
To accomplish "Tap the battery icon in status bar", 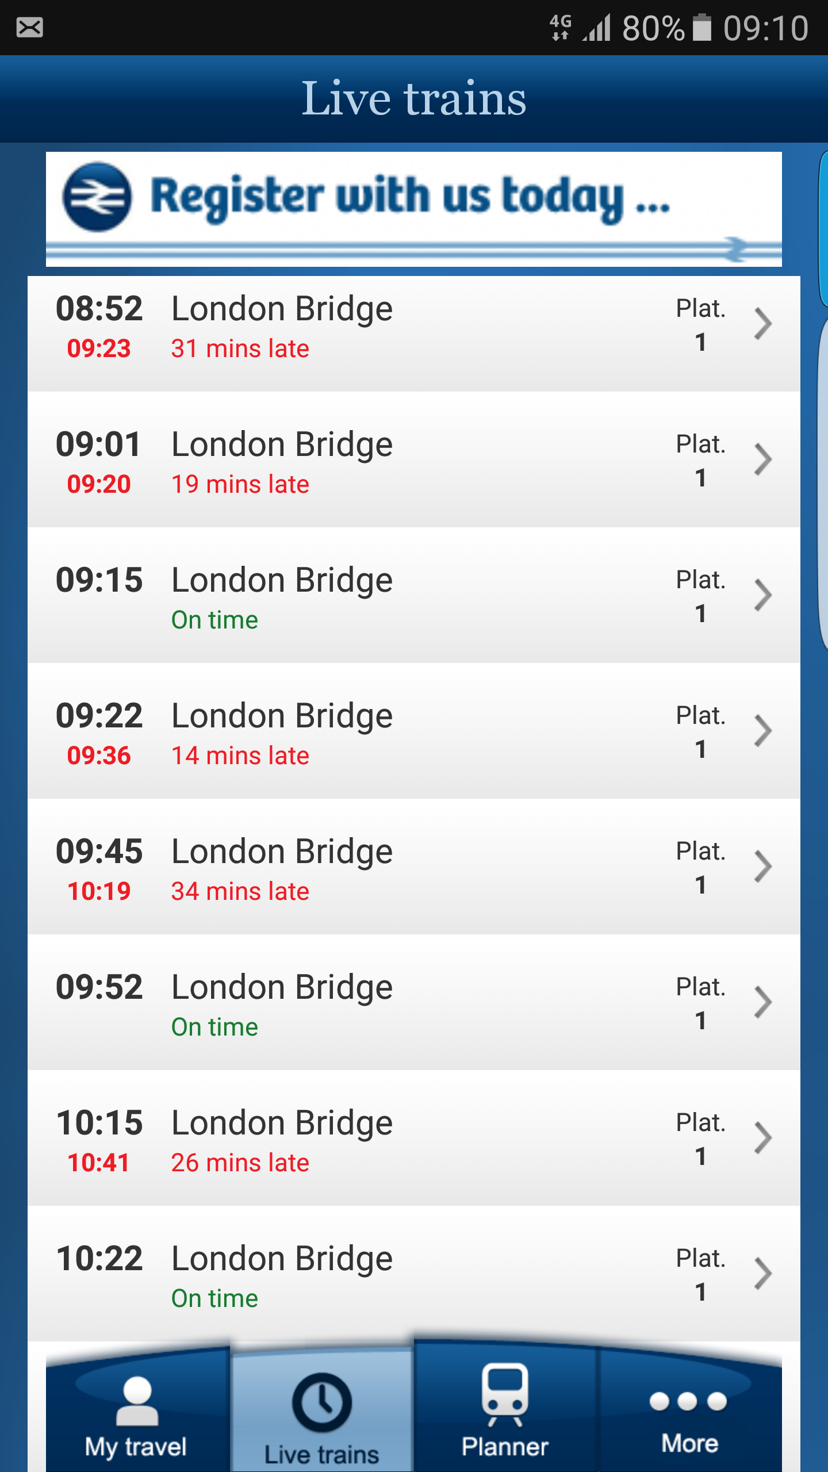I will tap(701, 27).
